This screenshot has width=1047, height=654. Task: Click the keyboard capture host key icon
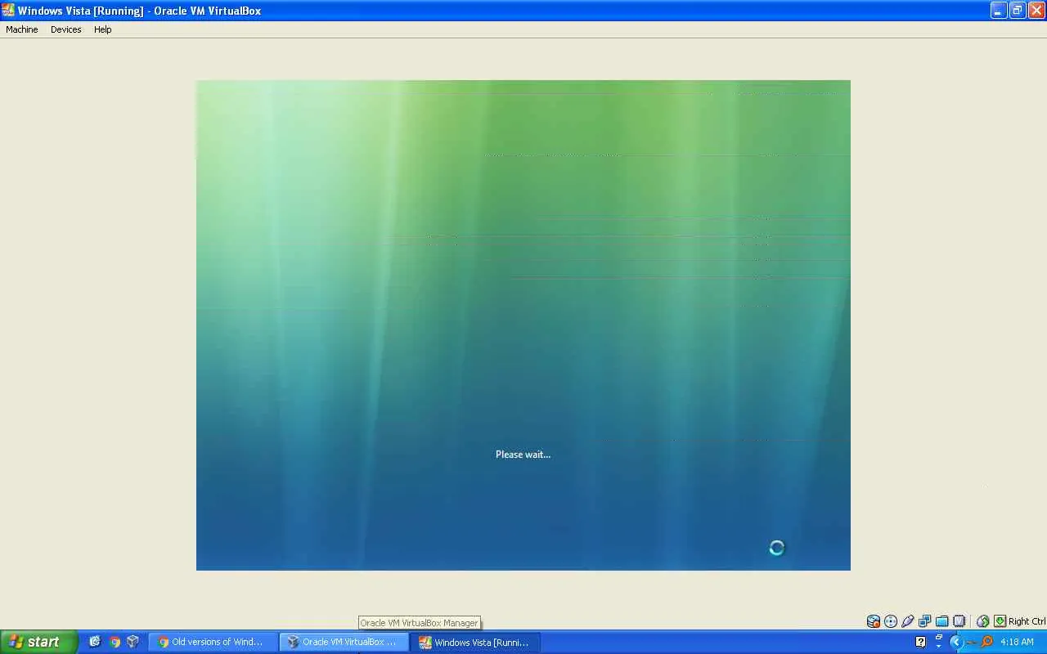tap(1000, 621)
